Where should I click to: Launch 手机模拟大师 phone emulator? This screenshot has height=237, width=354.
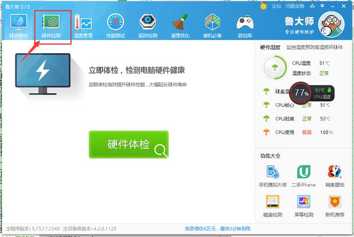272,175
